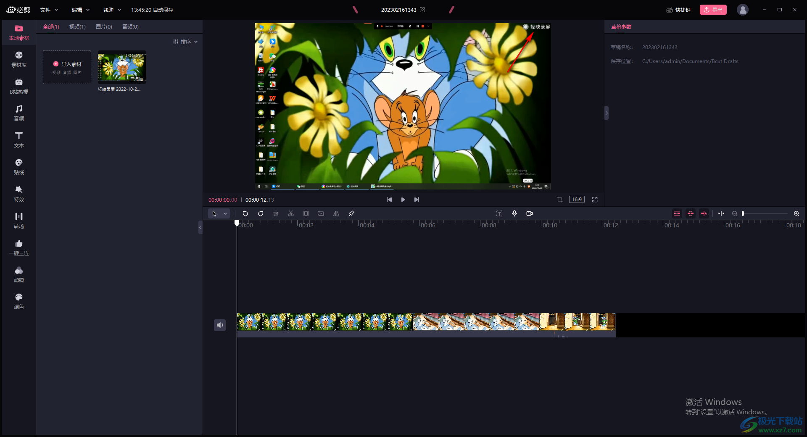
Task: Click the mirror flip icon
Action: [336, 213]
